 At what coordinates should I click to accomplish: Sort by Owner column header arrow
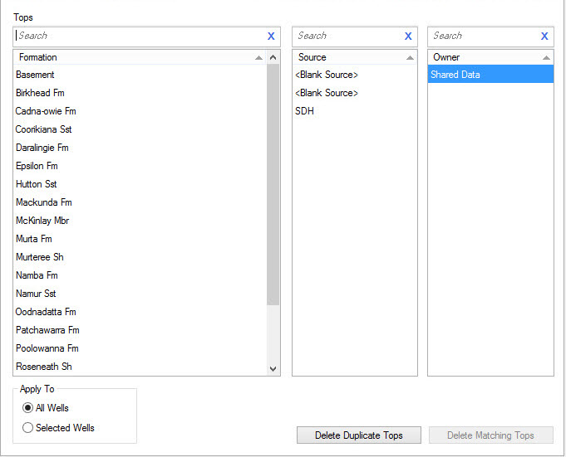click(546, 58)
